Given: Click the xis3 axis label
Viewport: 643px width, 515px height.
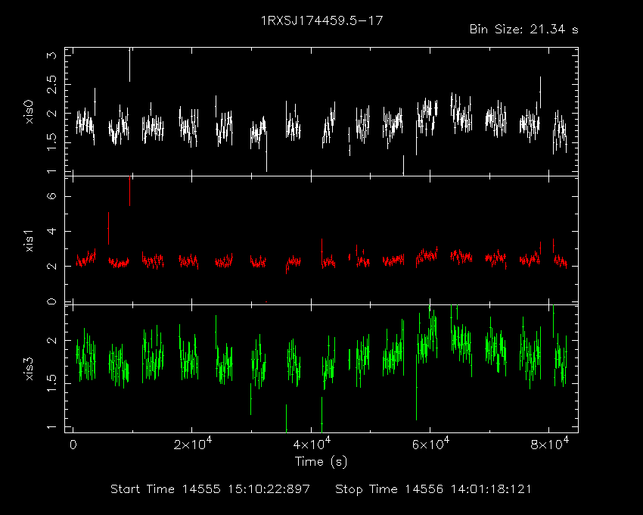Looking at the screenshot, I should click(29, 369).
